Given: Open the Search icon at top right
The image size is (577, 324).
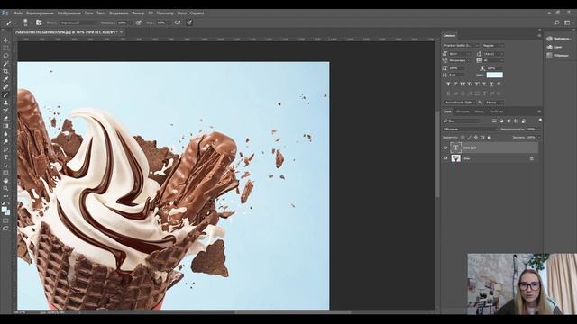Looking at the screenshot, I should 556,22.
